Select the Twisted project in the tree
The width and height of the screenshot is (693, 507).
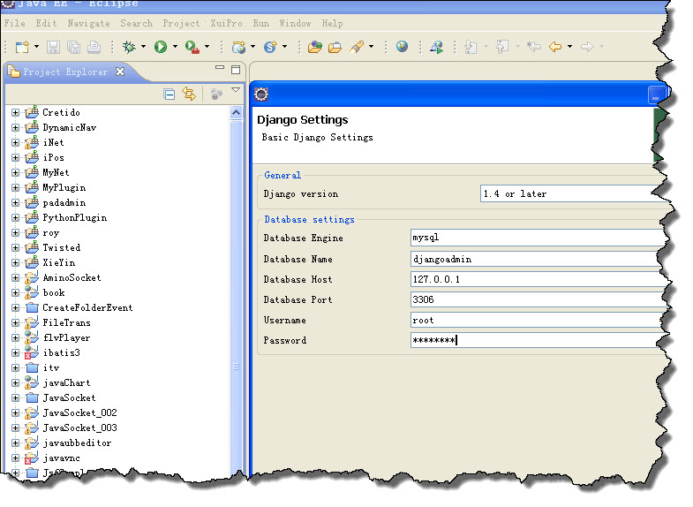[61, 248]
